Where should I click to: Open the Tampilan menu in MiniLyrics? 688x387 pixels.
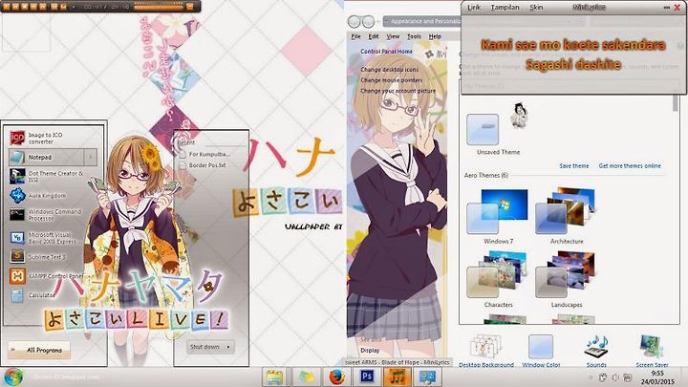(505, 8)
